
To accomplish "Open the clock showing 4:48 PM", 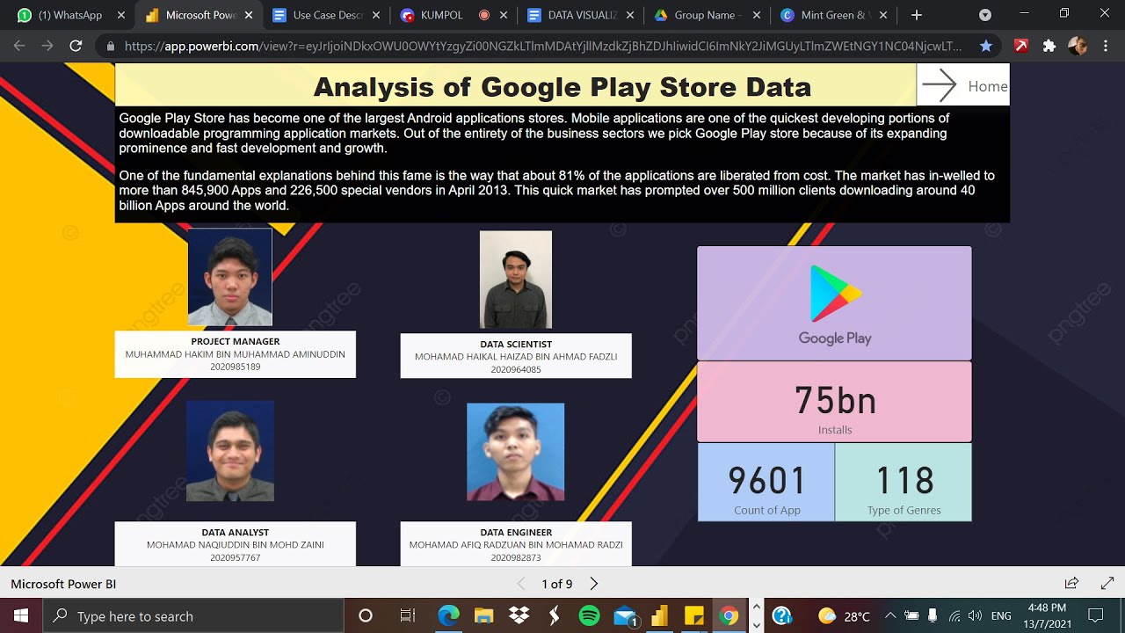I will pyautogui.click(x=1046, y=616).
